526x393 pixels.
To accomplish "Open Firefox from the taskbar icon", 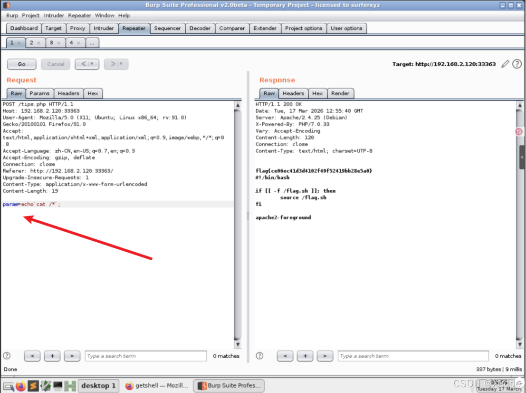I will 21,385.
